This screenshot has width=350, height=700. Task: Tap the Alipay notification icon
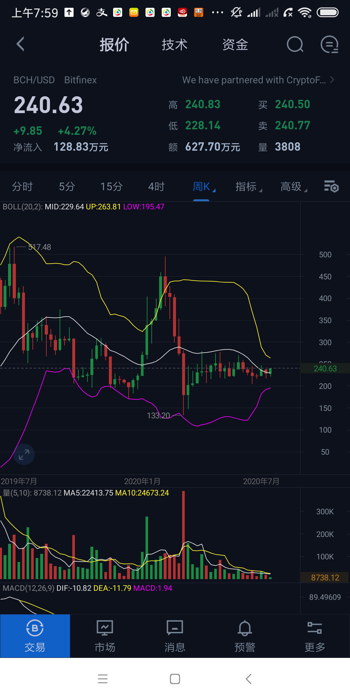click(101, 13)
